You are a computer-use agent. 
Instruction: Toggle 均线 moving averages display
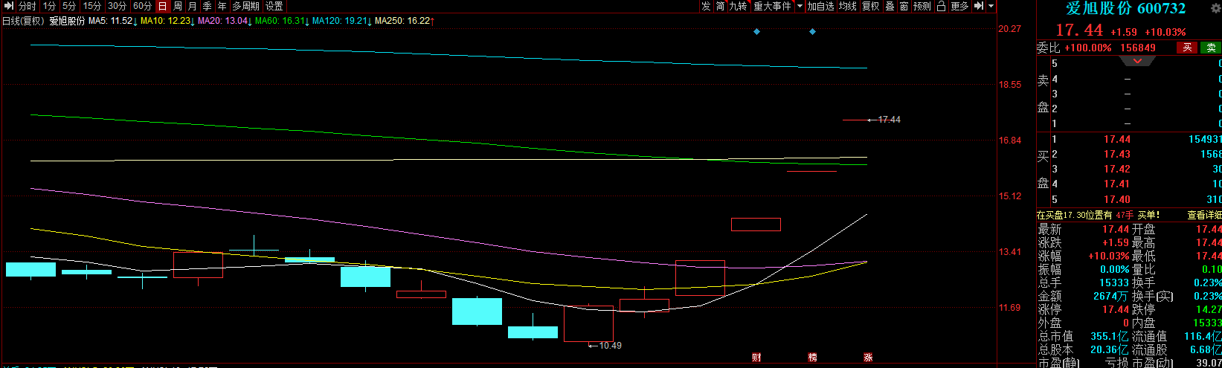(848, 6)
